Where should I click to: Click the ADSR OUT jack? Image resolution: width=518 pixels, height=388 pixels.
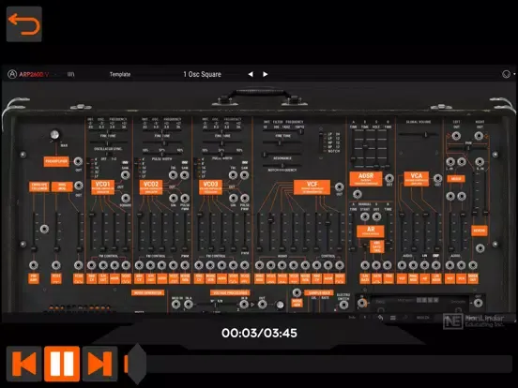pyautogui.click(x=389, y=178)
